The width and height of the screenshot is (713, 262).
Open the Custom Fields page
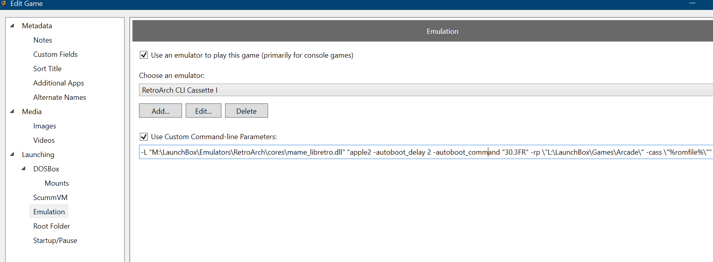pos(55,54)
